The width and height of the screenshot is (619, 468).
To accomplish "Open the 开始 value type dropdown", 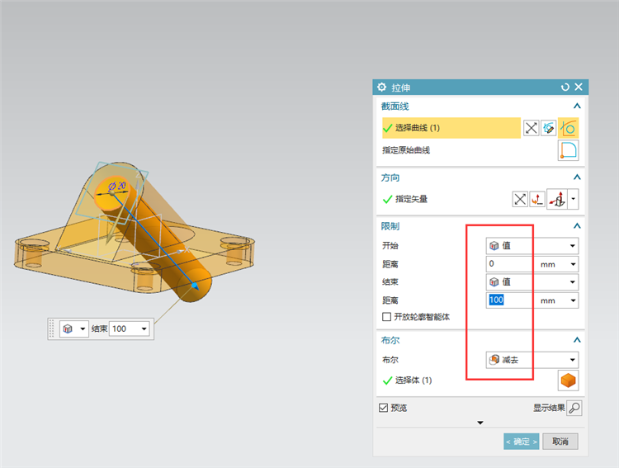I will coord(532,246).
